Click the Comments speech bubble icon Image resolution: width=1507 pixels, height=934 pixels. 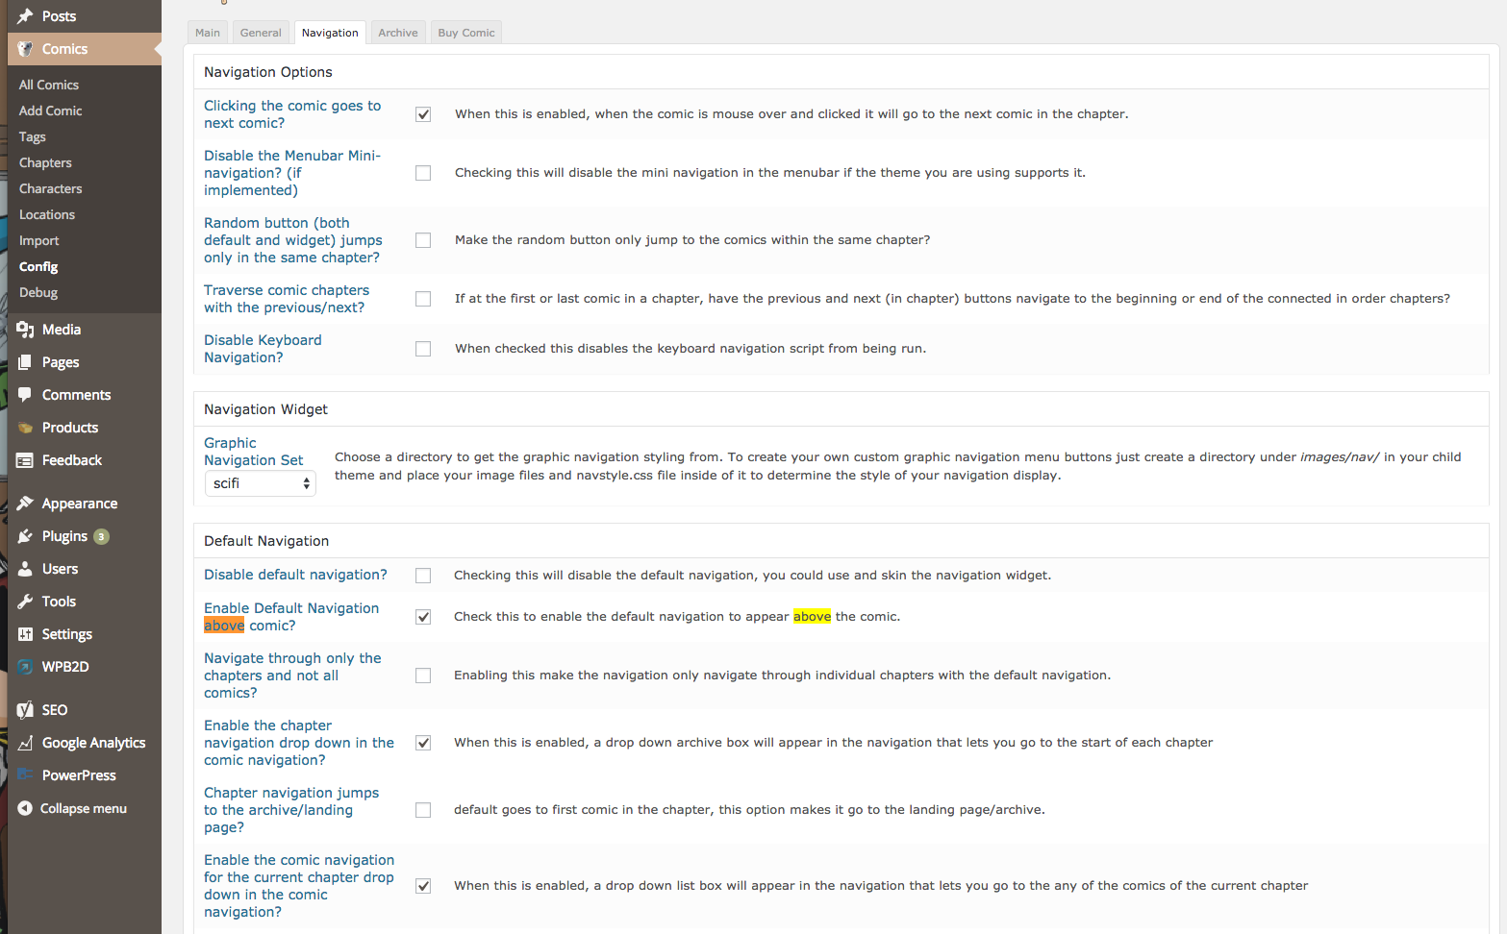click(25, 395)
